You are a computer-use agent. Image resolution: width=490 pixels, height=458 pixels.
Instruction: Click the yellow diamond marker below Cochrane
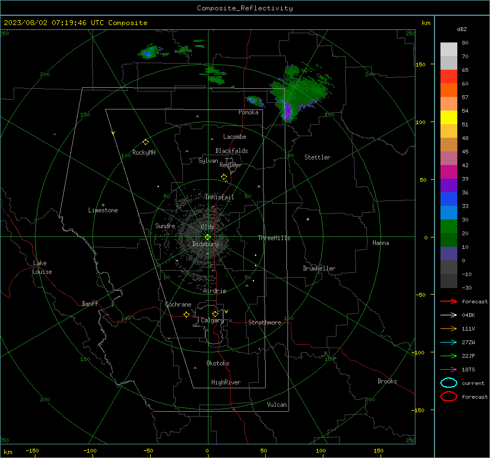pos(186,315)
